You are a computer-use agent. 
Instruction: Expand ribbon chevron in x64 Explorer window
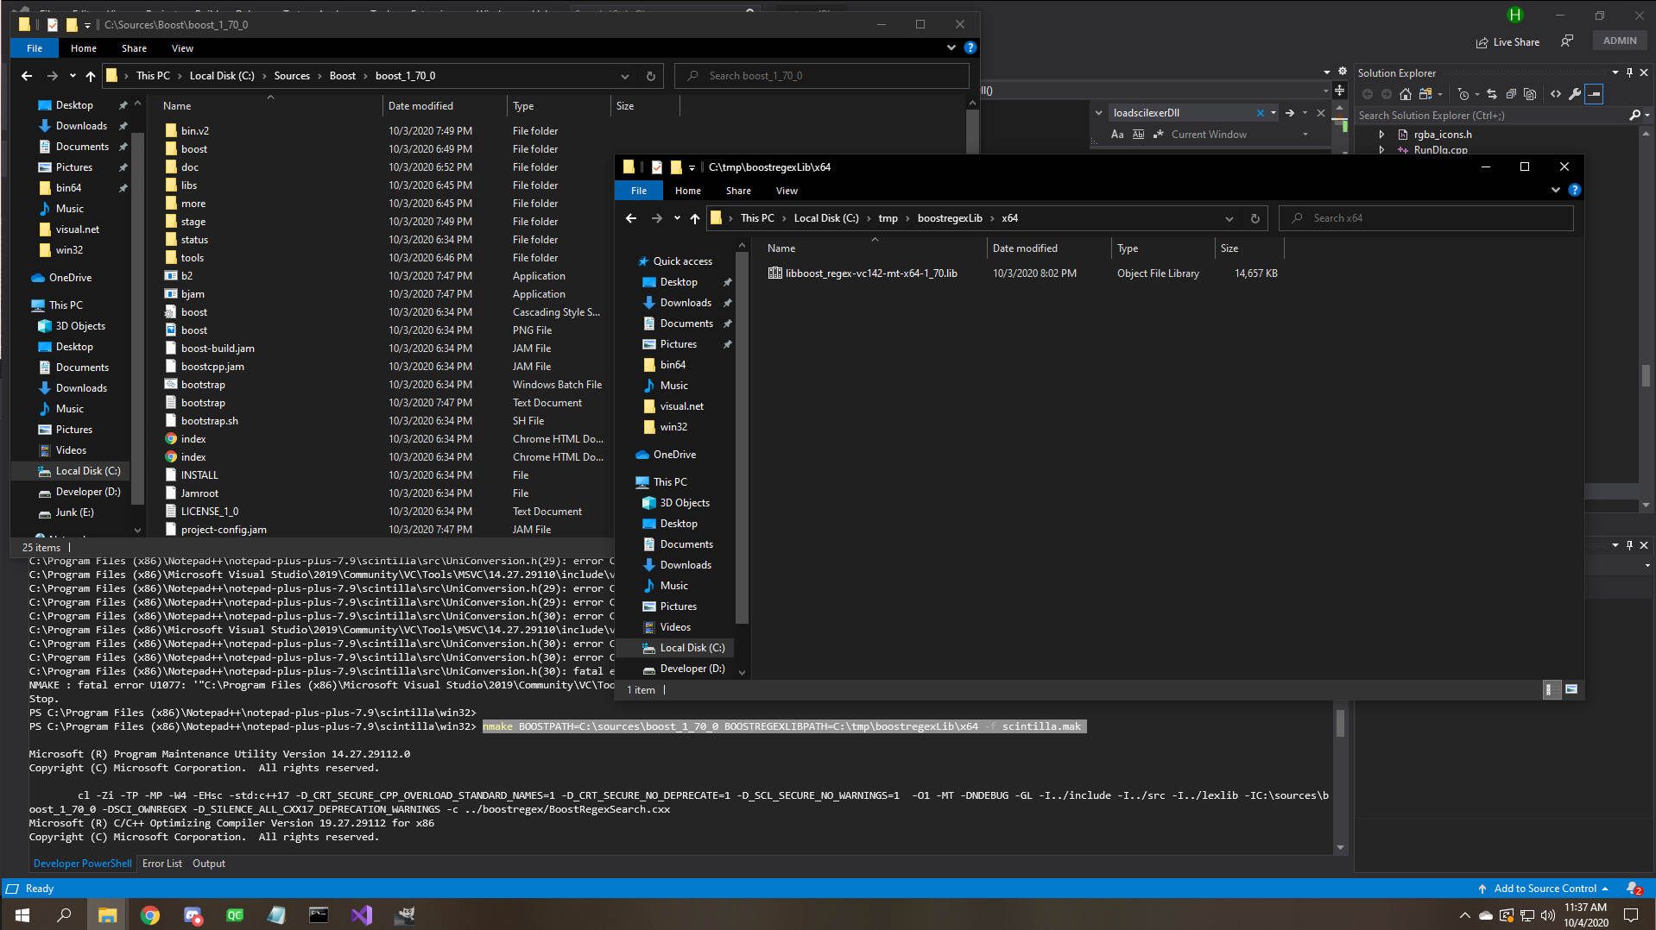point(1556,190)
